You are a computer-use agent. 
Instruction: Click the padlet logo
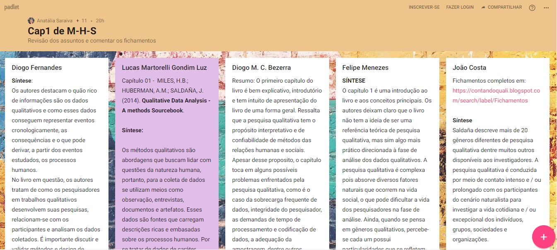point(12,7)
